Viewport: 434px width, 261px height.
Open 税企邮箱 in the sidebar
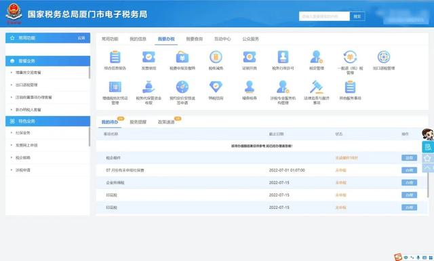click(22, 158)
